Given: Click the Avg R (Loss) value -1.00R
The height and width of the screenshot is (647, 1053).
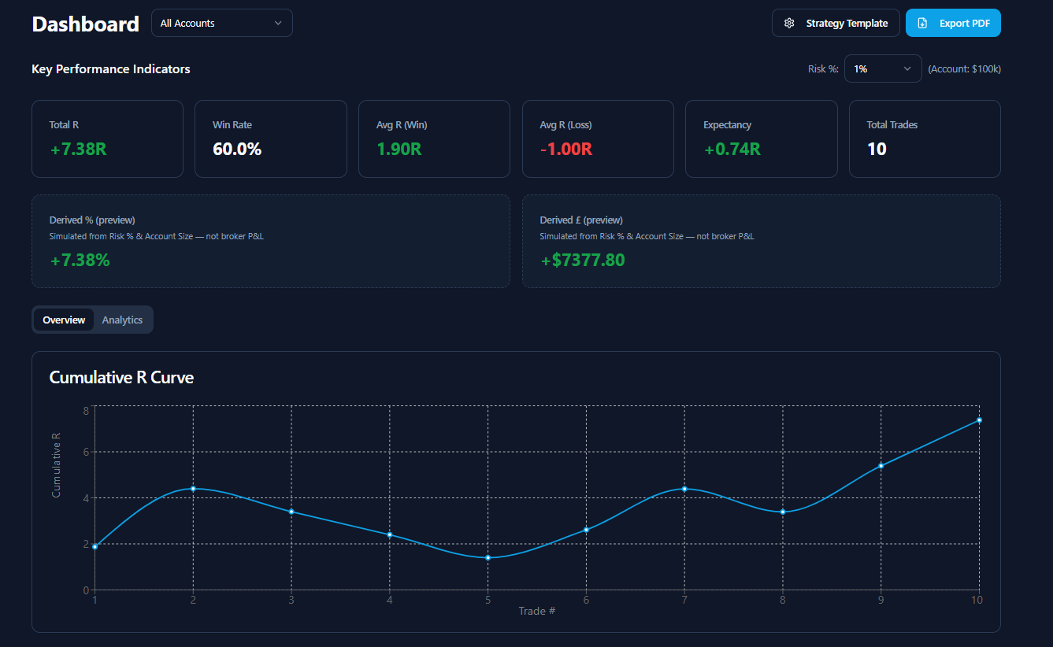Looking at the screenshot, I should (566, 149).
